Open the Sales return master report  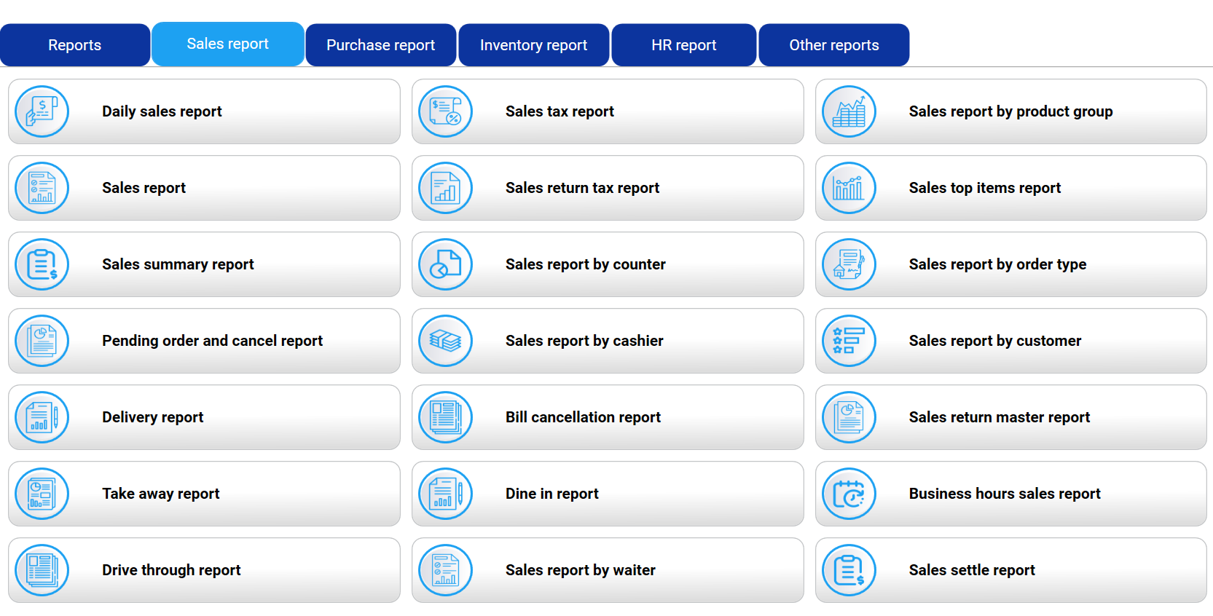(x=999, y=417)
